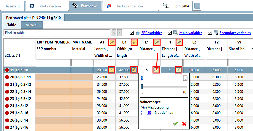Click filter field under ERP_PDM_NUMBER column
The image size is (253, 131).
coord(53,63)
